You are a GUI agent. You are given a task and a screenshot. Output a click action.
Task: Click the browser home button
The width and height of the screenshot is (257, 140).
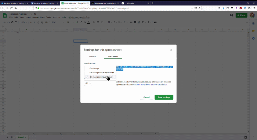15,8
